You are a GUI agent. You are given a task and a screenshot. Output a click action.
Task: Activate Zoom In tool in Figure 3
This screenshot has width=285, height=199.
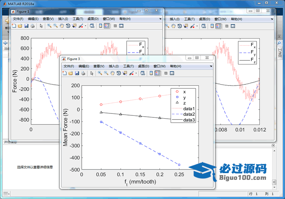(x=100, y=73)
